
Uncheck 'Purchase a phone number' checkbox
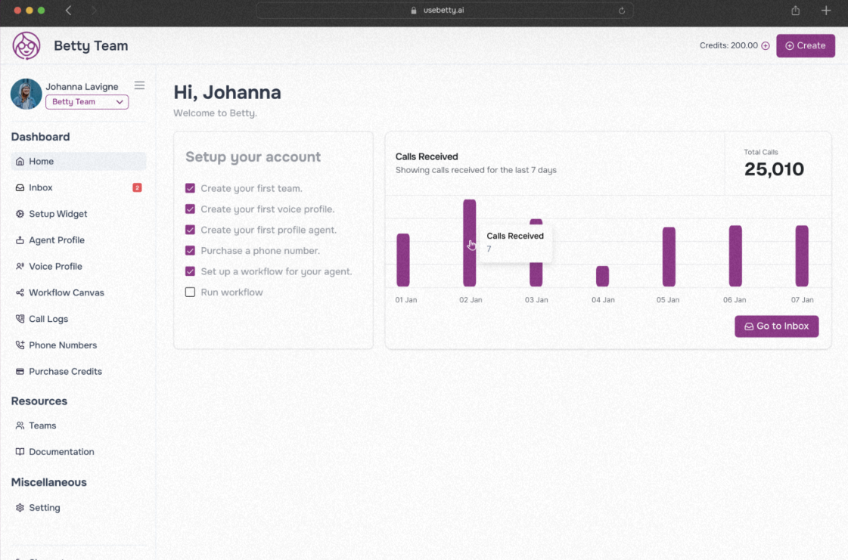tap(190, 250)
